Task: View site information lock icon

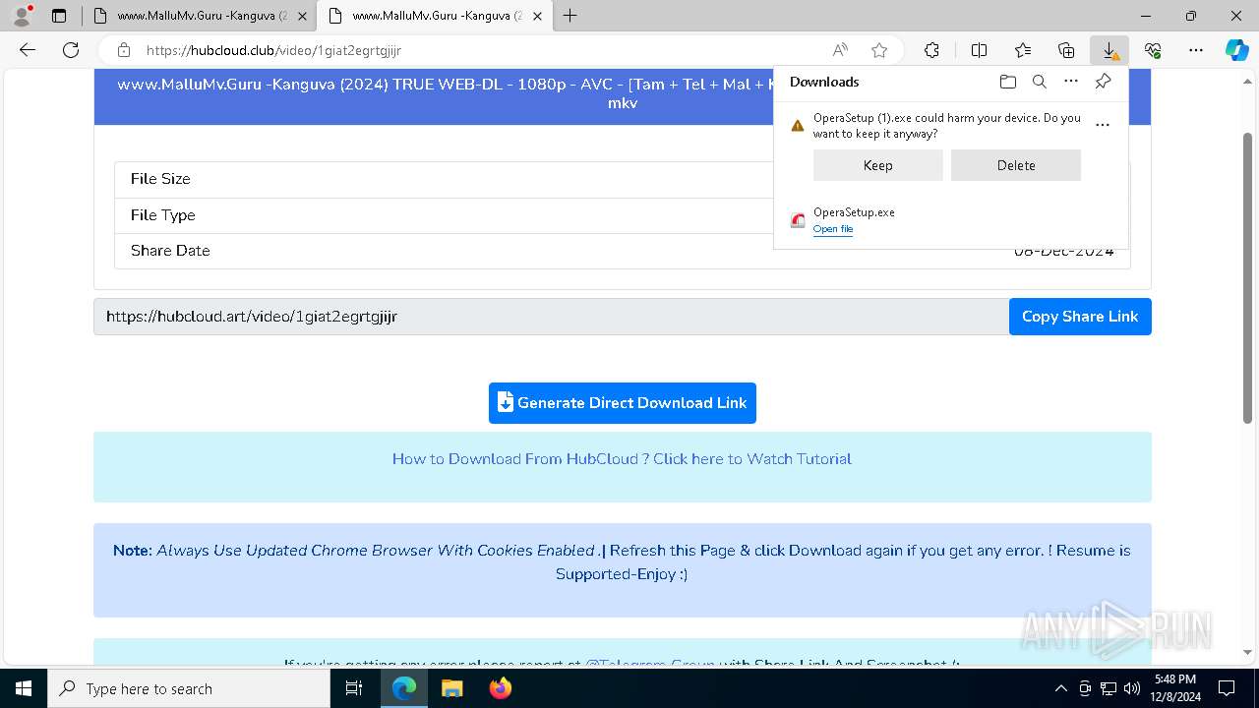Action: click(x=124, y=50)
